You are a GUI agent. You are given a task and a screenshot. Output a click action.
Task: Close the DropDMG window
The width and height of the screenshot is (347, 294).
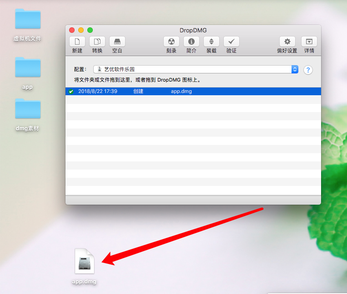[72, 30]
